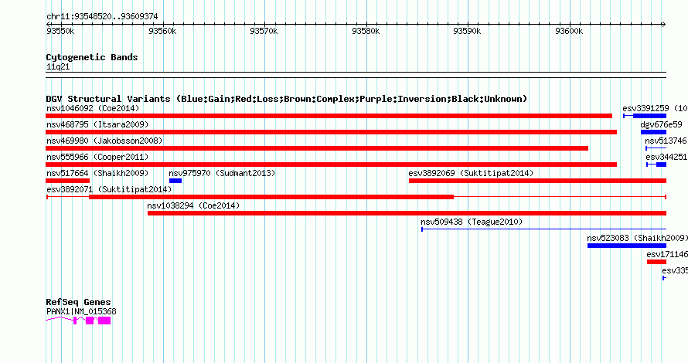This screenshot has width=688, height=363.
Task: Click the nsv513746 thin blue line
Action: click(656, 148)
